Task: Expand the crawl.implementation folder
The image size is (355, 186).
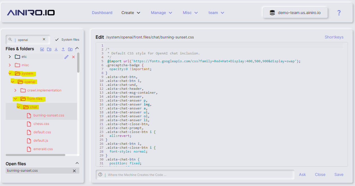Action: [15, 90]
